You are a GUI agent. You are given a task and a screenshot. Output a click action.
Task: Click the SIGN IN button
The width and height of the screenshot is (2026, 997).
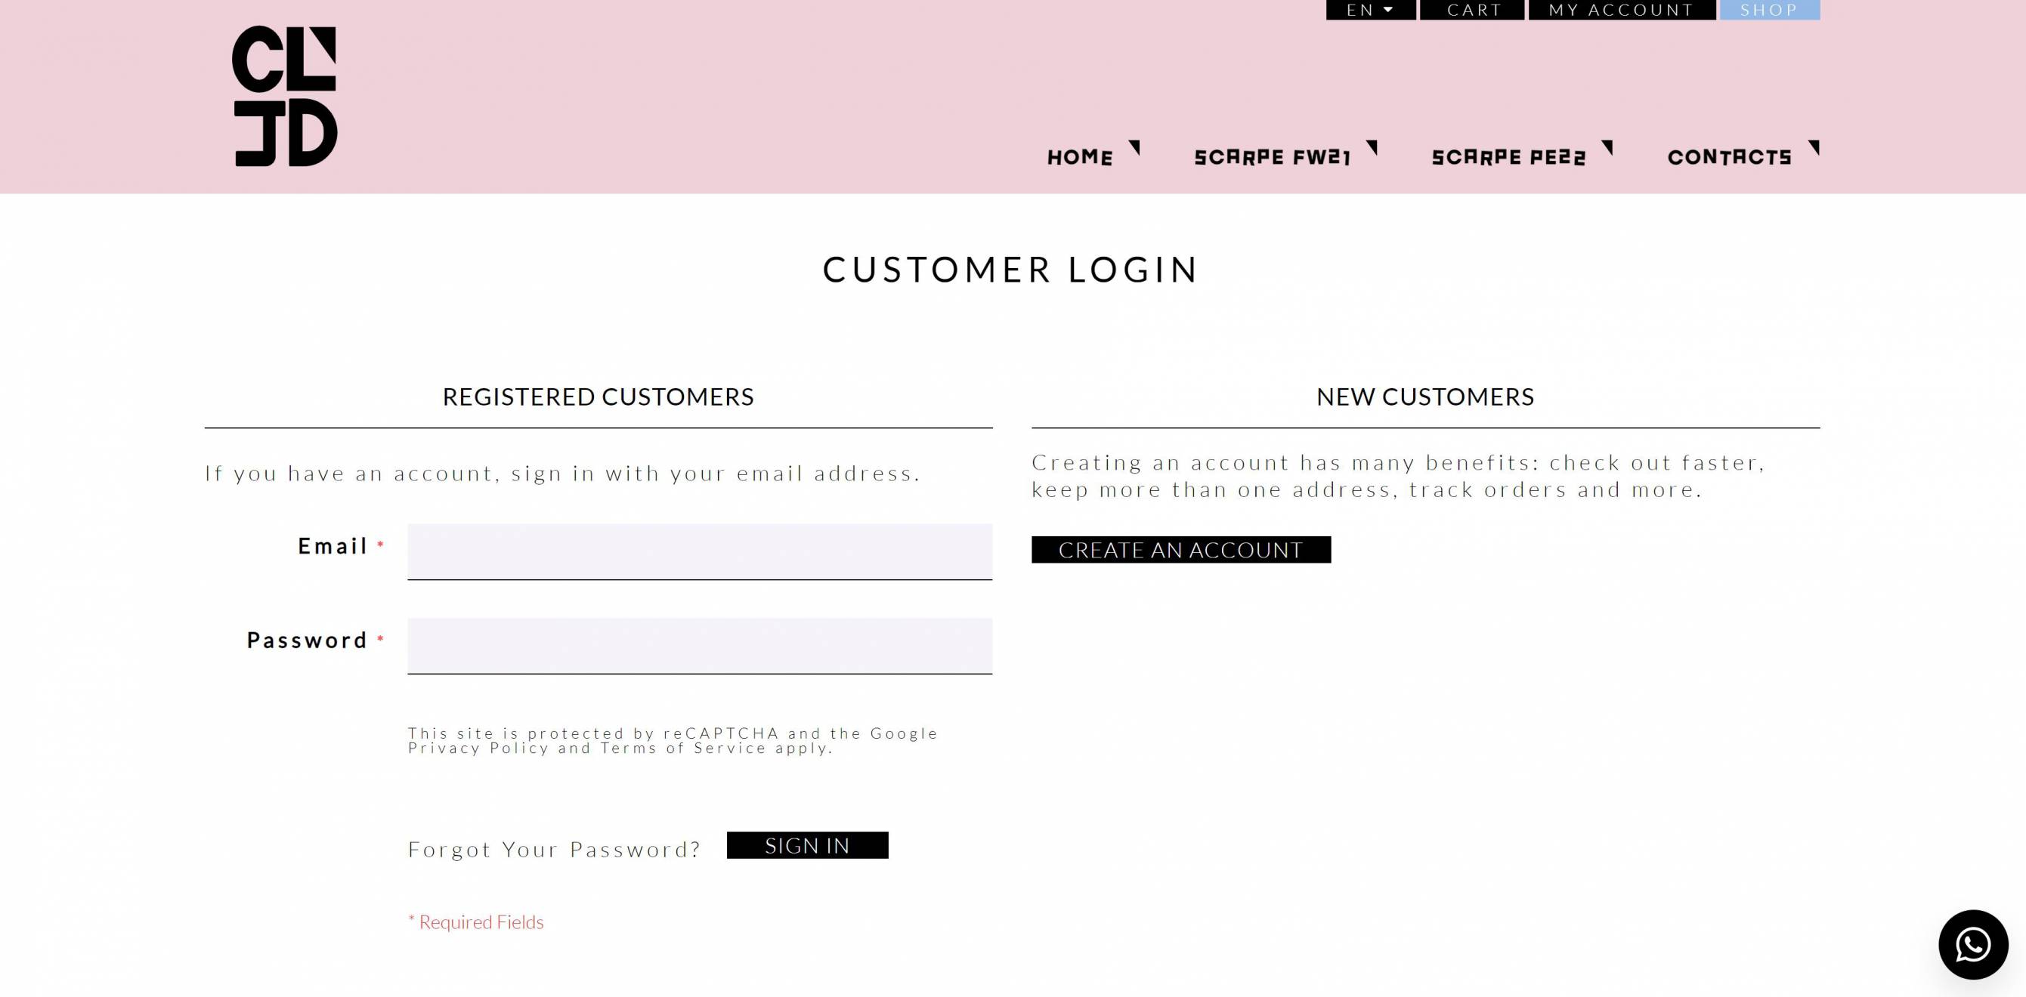[808, 845]
